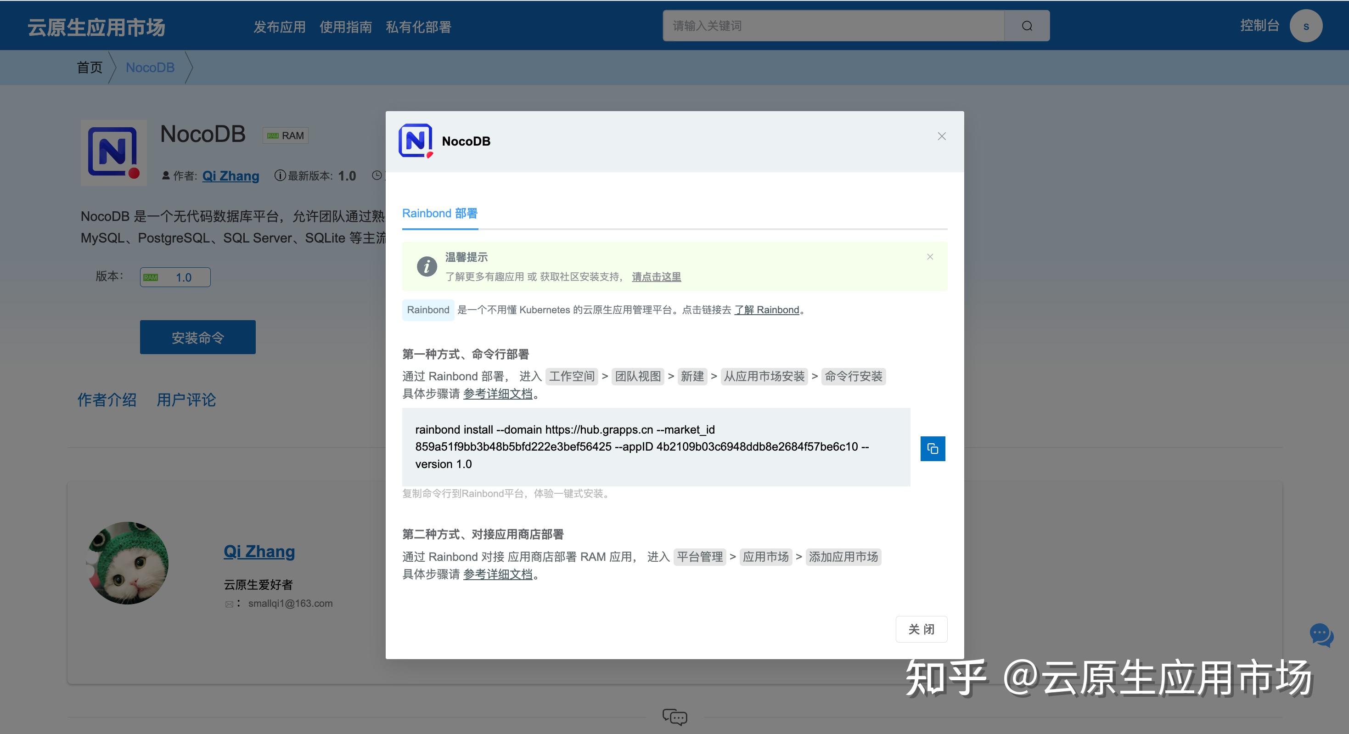The width and height of the screenshot is (1349, 734).
Task: Select the RAM 1.0 version badge
Action: pyautogui.click(x=174, y=277)
